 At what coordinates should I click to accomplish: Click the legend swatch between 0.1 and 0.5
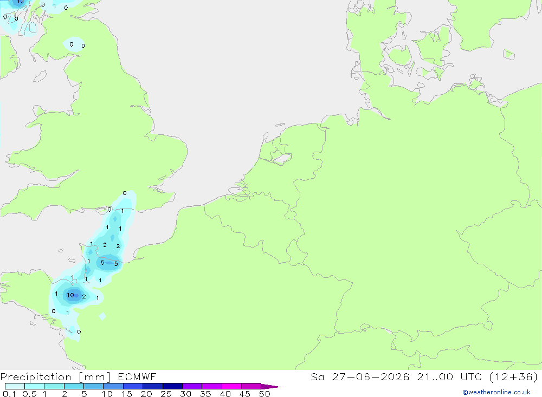click(15, 386)
